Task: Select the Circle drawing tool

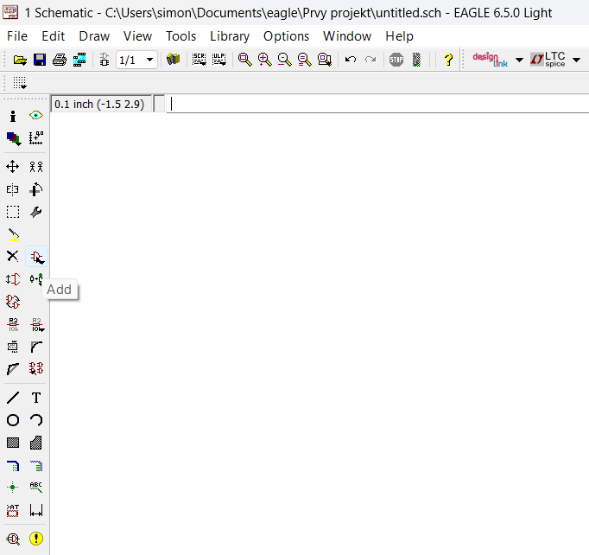Action: tap(13, 420)
